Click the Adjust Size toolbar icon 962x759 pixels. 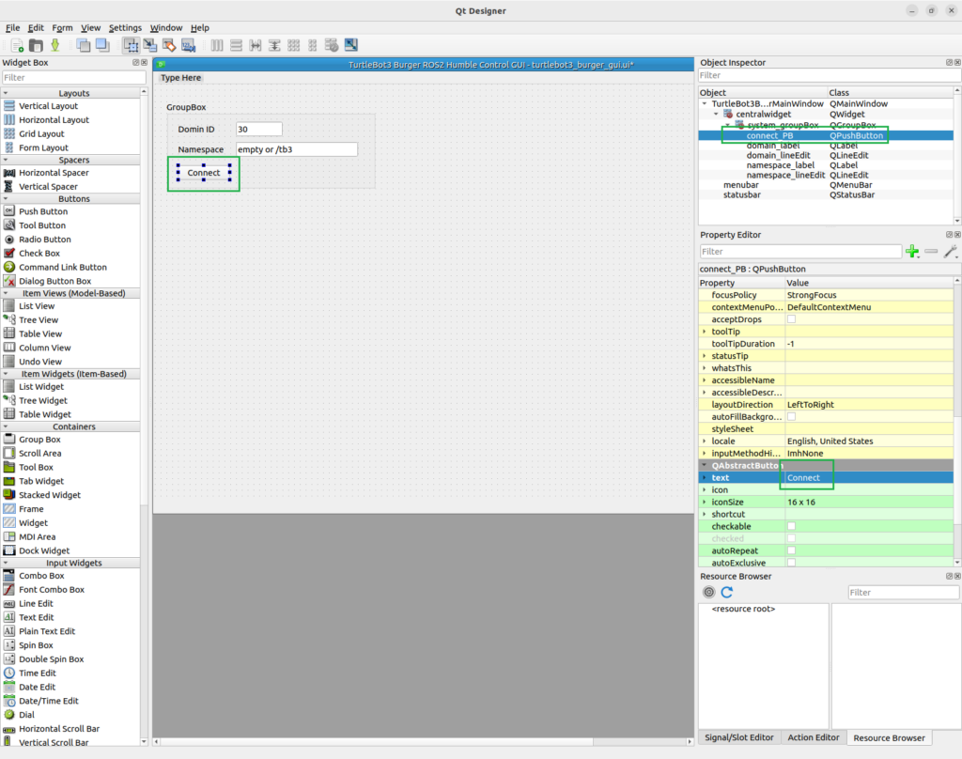coord(351,45)
